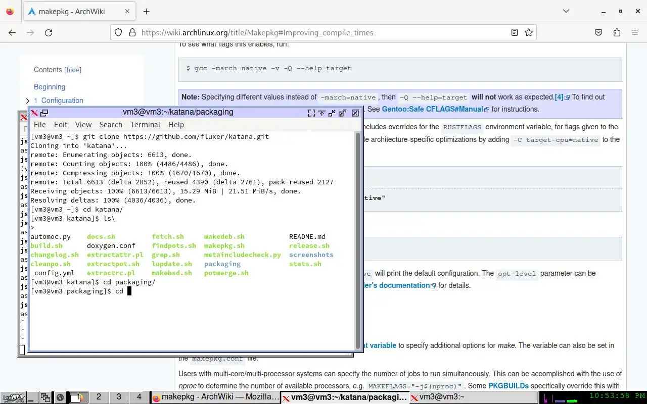
Task: Close the makepkg - ArchWiki tab
Action: pyautogui.click(x=128, y=11)
